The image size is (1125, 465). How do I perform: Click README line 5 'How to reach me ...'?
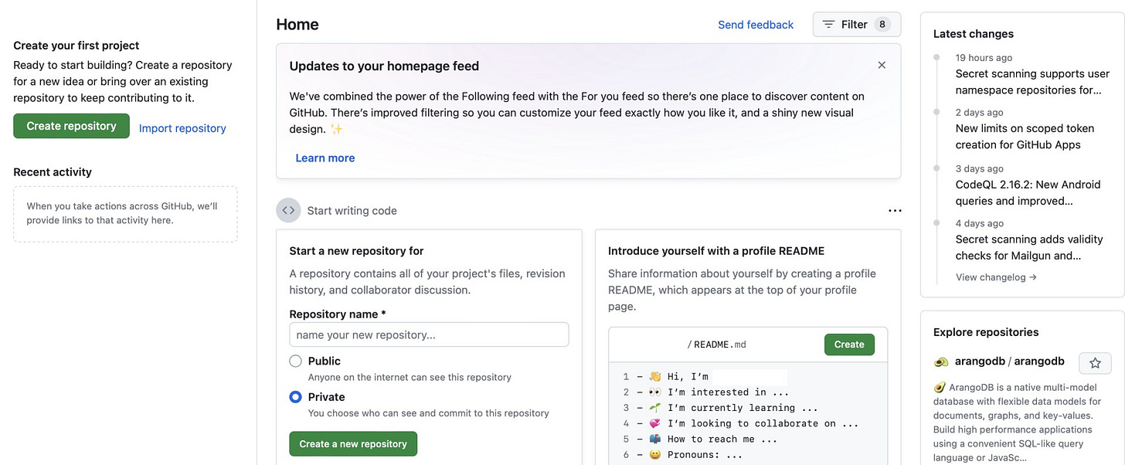click(722, 439)
